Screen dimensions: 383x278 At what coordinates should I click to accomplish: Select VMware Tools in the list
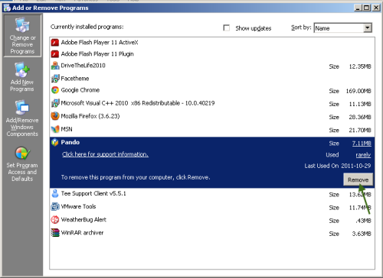pos(78,206)
